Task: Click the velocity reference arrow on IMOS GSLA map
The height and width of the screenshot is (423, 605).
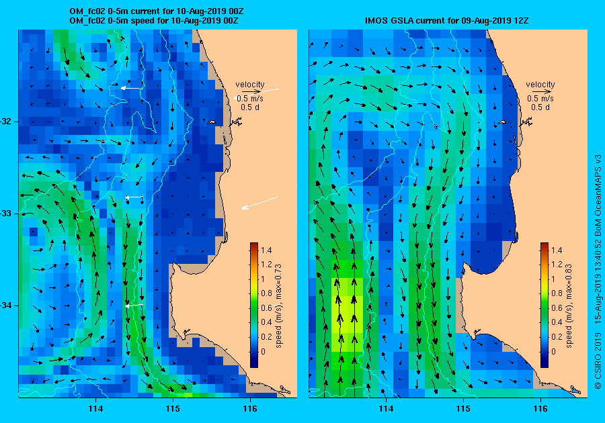Action: click(x=540, y=92)
